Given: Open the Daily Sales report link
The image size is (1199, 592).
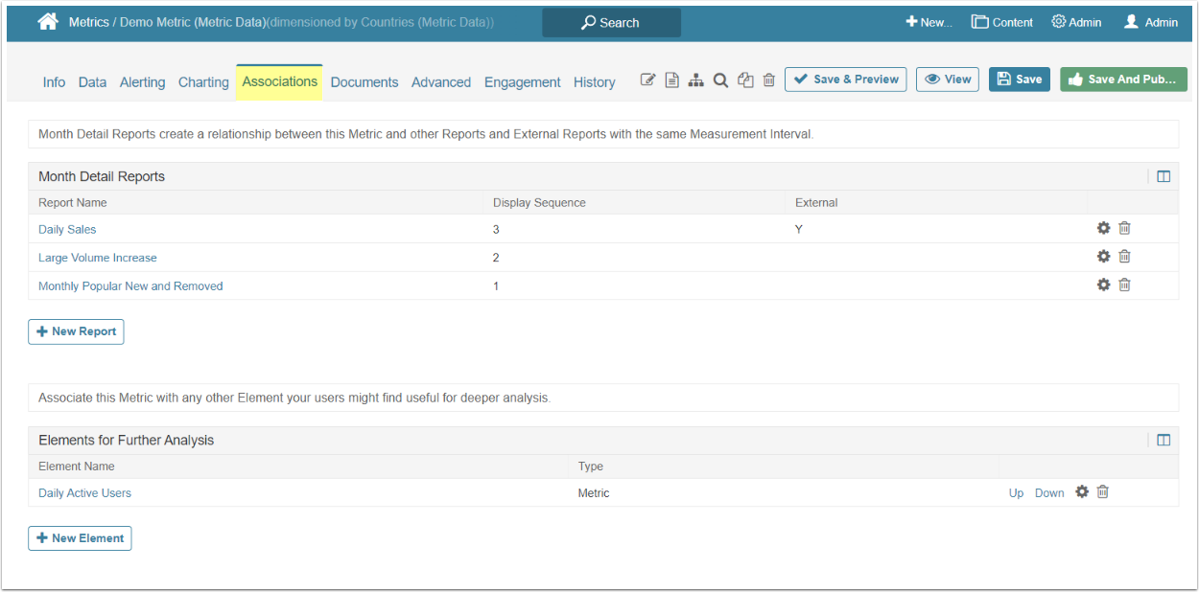Looking at the screenshot, I should [67, 230].
